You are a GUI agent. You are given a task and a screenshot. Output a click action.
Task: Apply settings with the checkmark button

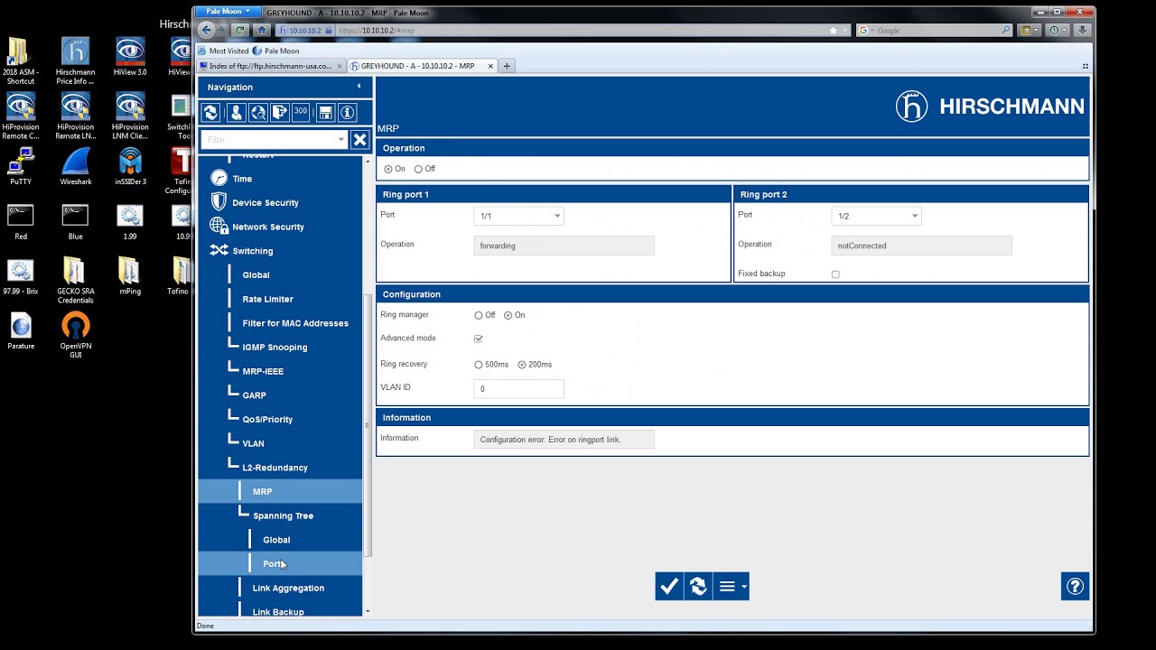(x=669, y=587)
